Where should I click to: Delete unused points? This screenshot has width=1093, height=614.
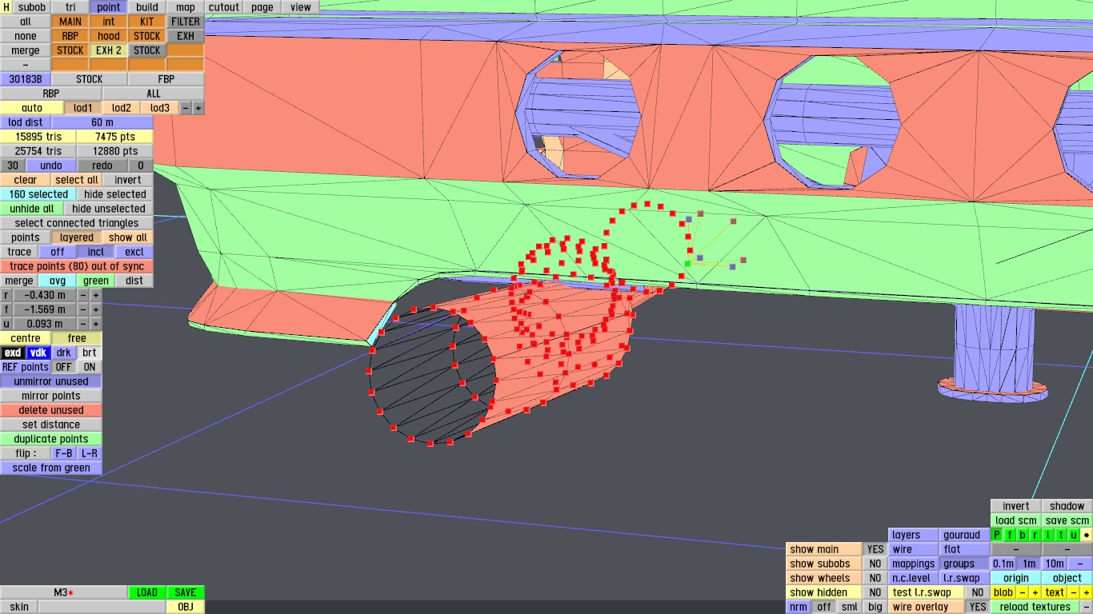pos(51,410)
